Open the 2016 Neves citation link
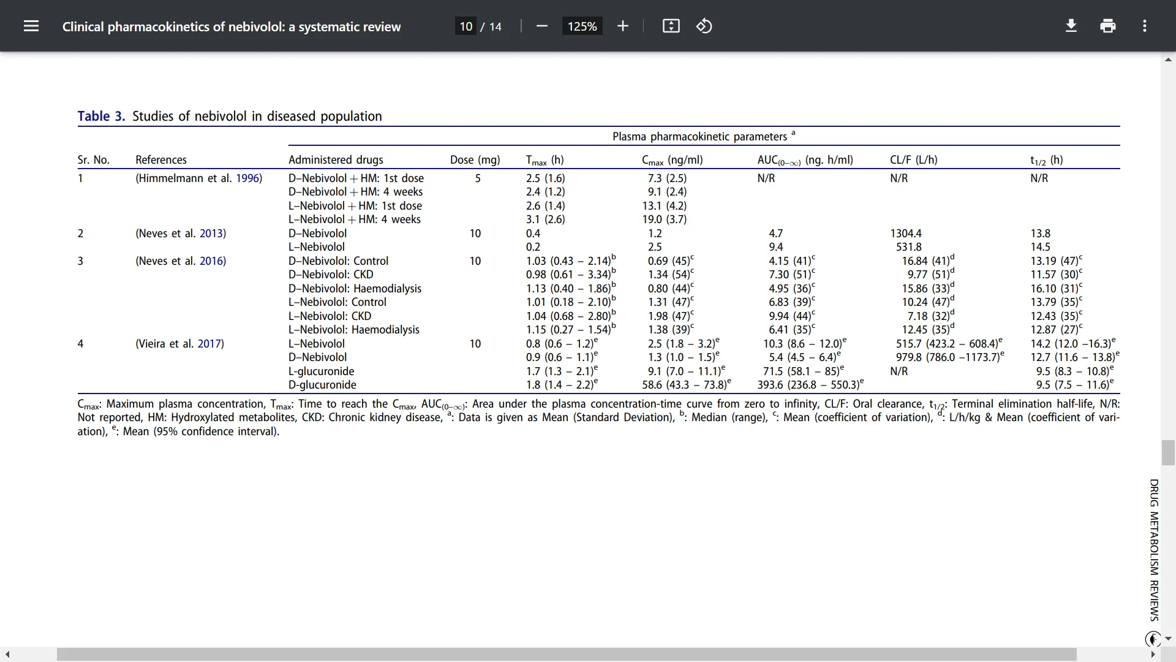The image size is (1176, 662). pyautogui.click(x=211, y=261)
